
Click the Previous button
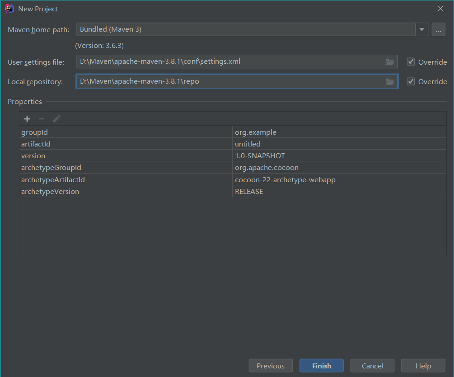[x=271, y=366]
